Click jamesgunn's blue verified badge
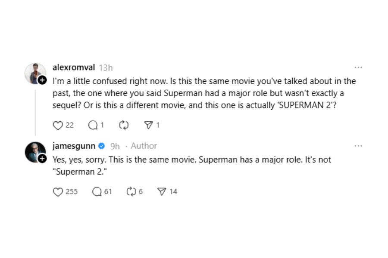The height and width of the screenshot is (258, 388). [101, 146]
